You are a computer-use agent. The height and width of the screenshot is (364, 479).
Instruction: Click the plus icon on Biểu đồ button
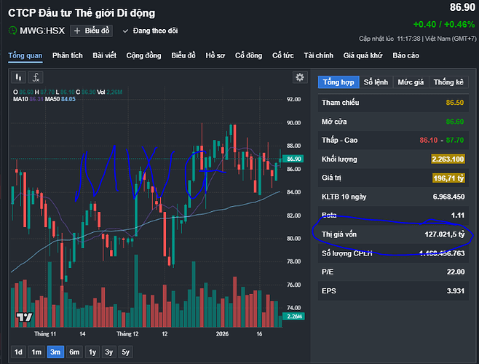[x=77, y=31]
